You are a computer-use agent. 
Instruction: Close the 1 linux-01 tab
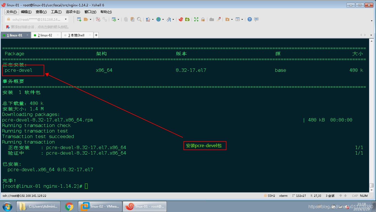(x=28, y=35)
